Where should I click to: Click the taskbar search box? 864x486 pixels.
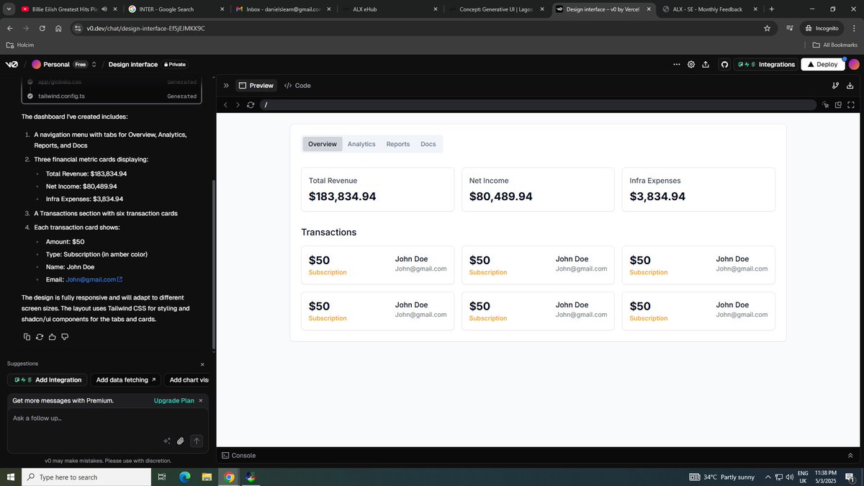tap(86, 477)
